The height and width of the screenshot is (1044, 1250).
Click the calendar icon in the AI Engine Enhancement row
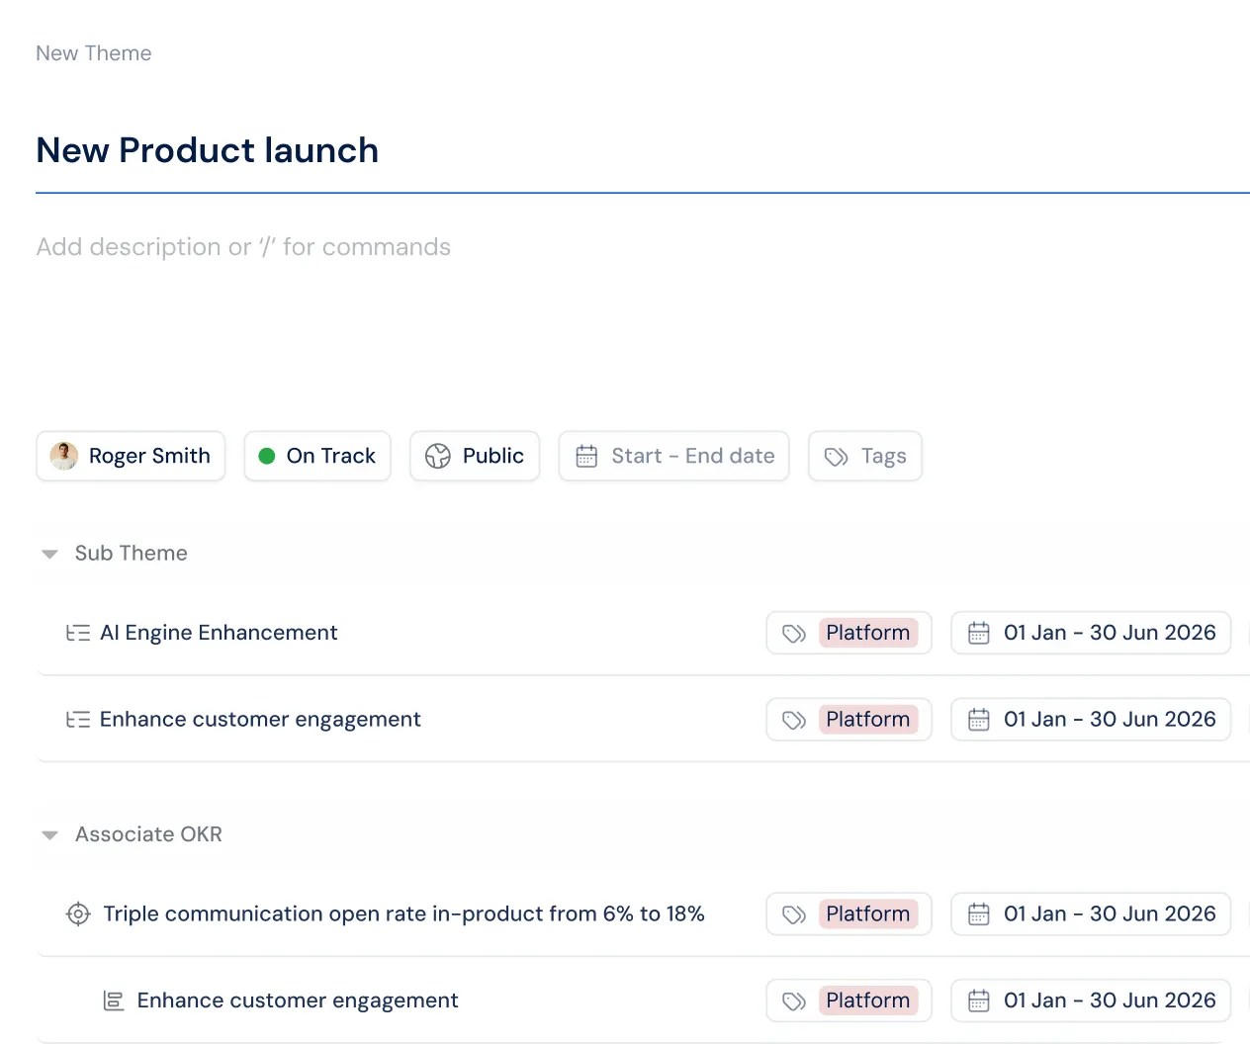click(x=979, y=633)
